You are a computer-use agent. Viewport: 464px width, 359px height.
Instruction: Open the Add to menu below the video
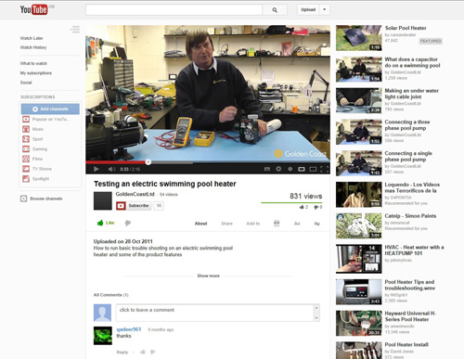pyautogui.click(x=253, y=224)
